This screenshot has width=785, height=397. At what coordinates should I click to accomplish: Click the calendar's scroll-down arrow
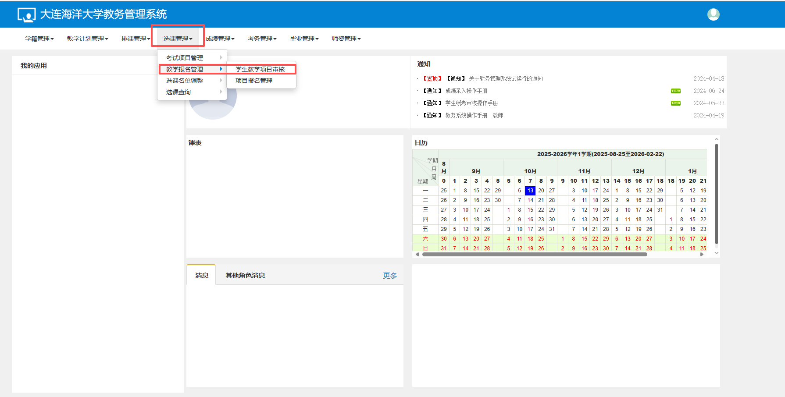tap(716, 253)
